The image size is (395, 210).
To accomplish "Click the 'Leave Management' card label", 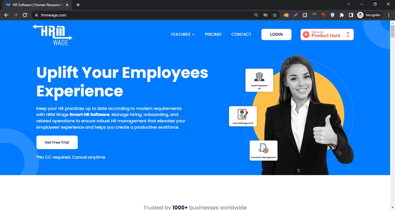I will pyautogui.click(x=243, y=123).
